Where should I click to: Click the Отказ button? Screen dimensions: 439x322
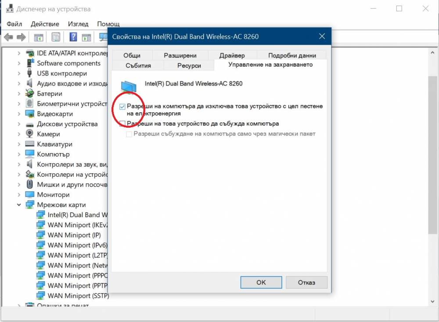pos(306,282)
